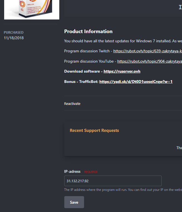The height and width of the screenshot is (212, 182).
Task: Open the Twitch program discussion link
Action: coord(147,51)
